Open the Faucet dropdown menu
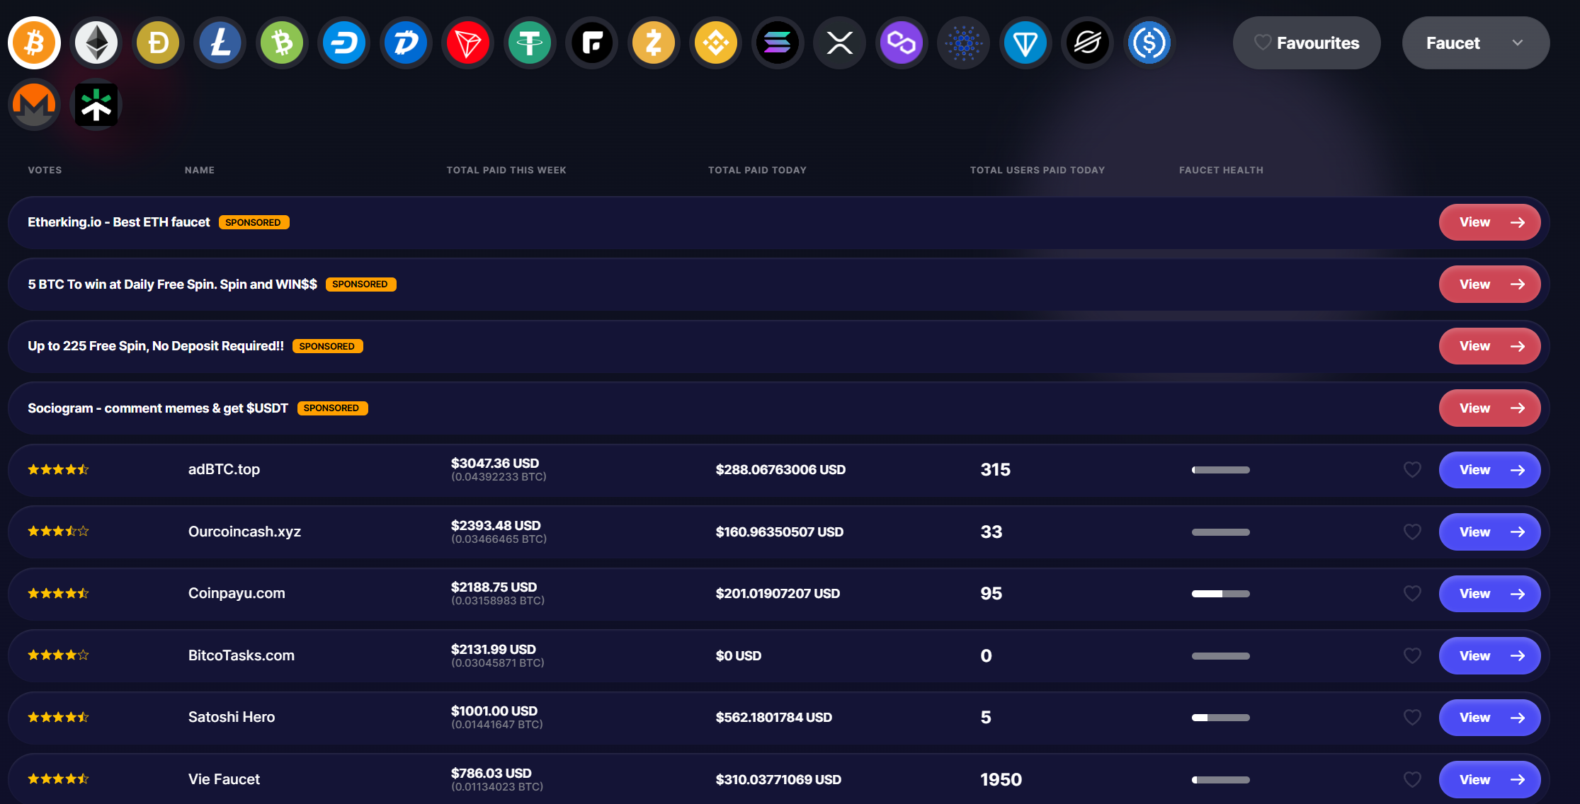 click(1475, 43)
